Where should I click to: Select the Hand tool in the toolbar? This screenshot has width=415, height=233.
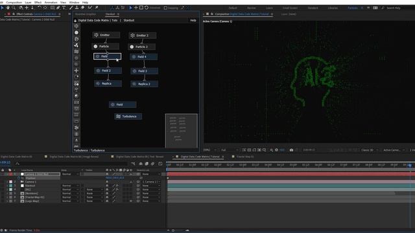8,8
